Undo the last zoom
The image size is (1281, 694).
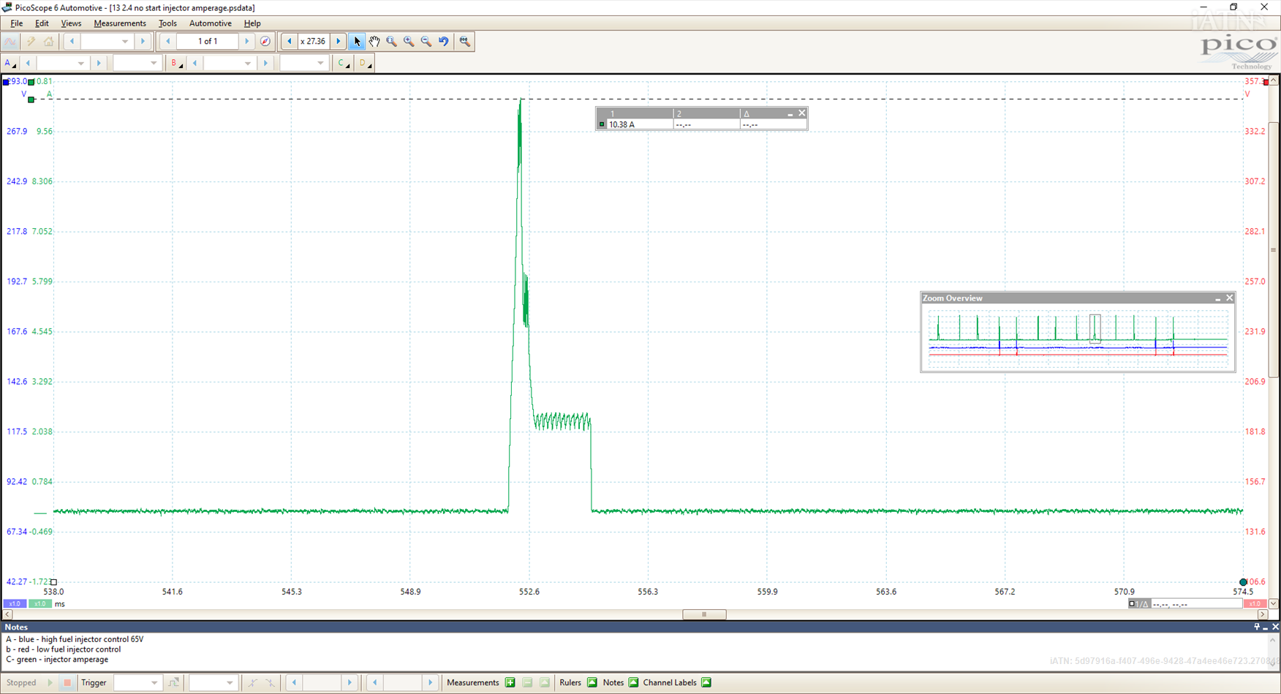click(x=444, y=42)
